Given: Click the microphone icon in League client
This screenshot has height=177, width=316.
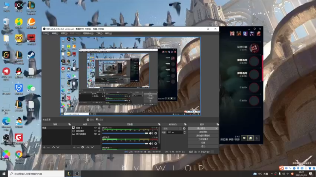Looking at the screenshot, I should coord(257,138).
